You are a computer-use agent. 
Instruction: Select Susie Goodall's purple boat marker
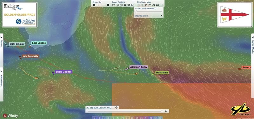tap(53, 73)
